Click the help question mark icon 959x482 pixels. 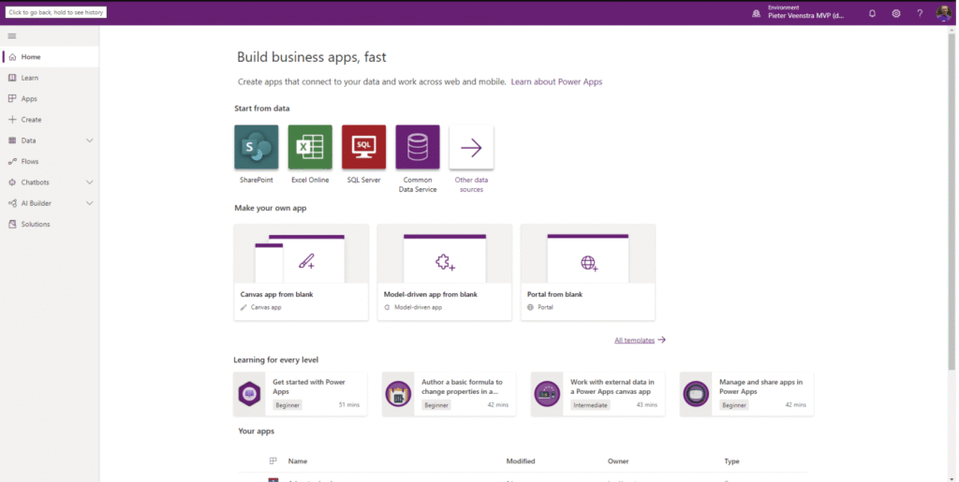coord(920,13)
